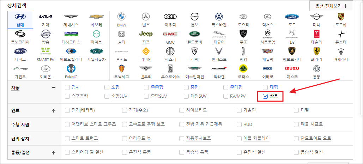The height and width of the screenshot is (164, 363).
Task: Open the 준중형 link
Action: (157, 87)
